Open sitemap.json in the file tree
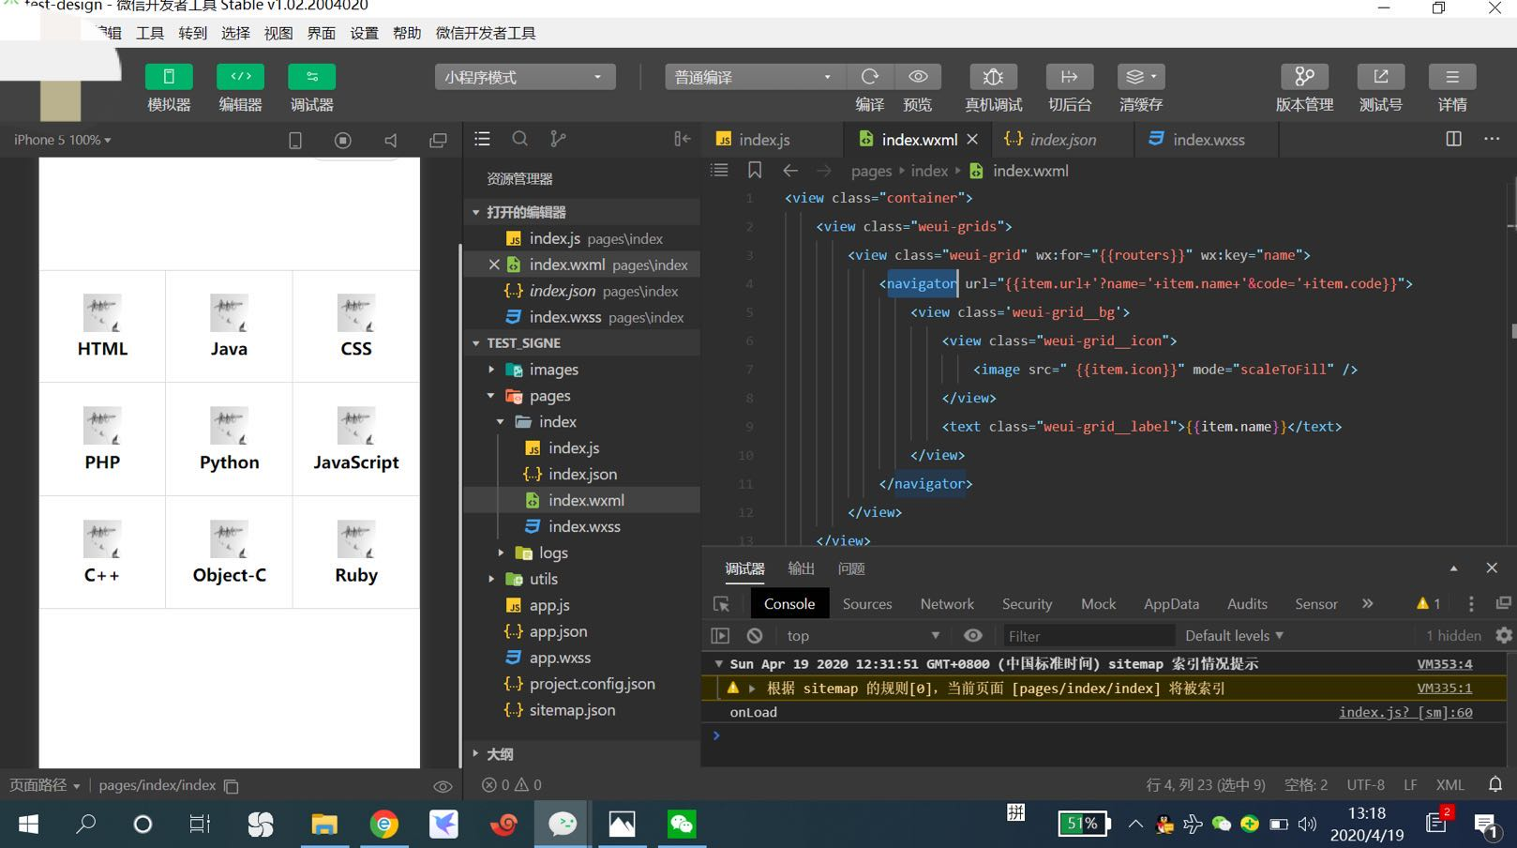The image size is (1517, 848). tap(581, 710)
